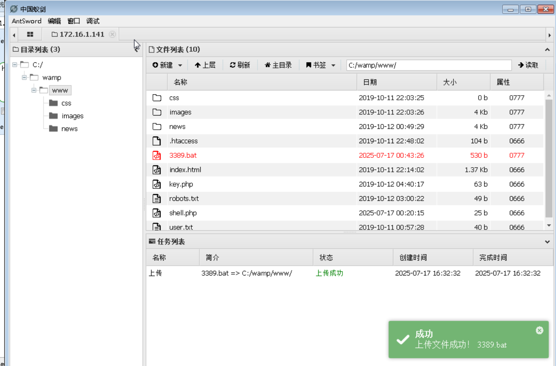Open the 新建 dropdown arrow
Viewport: 556px width, 366px height.
coord(180,65)
